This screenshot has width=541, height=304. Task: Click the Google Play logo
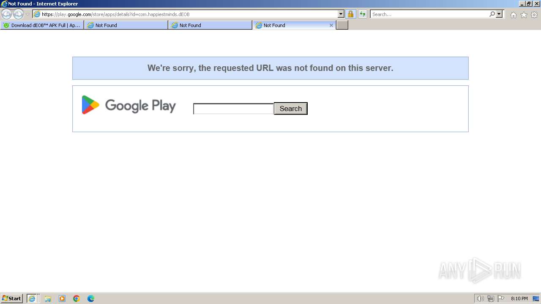click(x=128, y=105)
